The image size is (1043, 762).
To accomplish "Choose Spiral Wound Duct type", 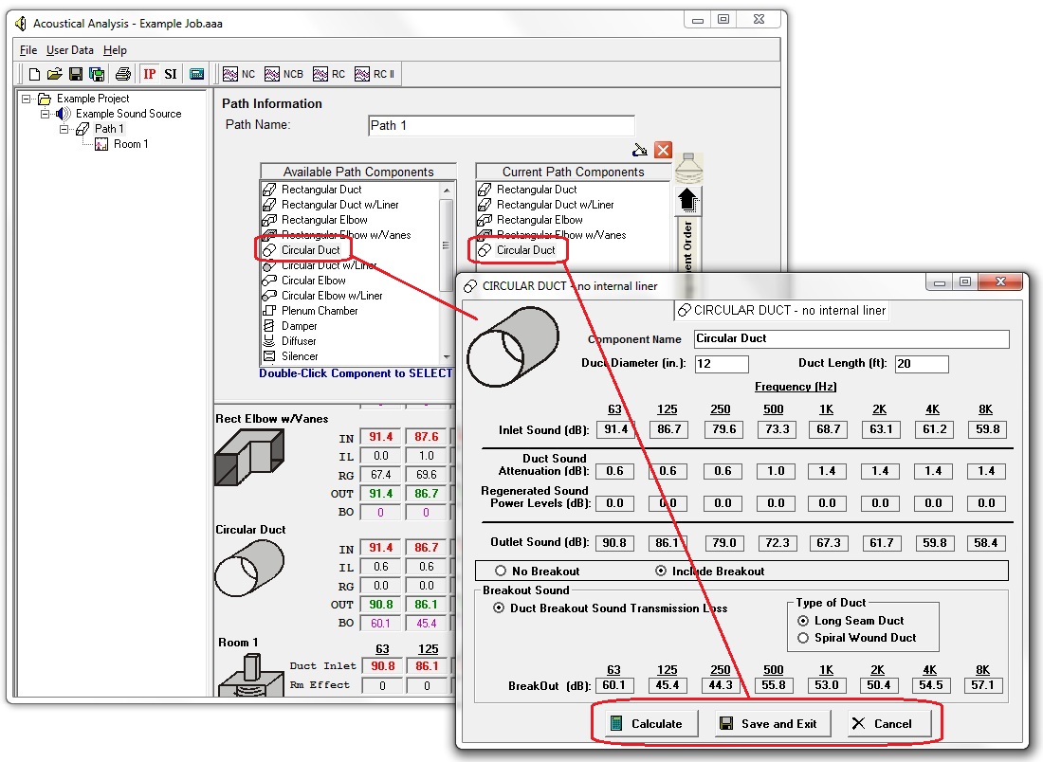I will tap(803, 639).
